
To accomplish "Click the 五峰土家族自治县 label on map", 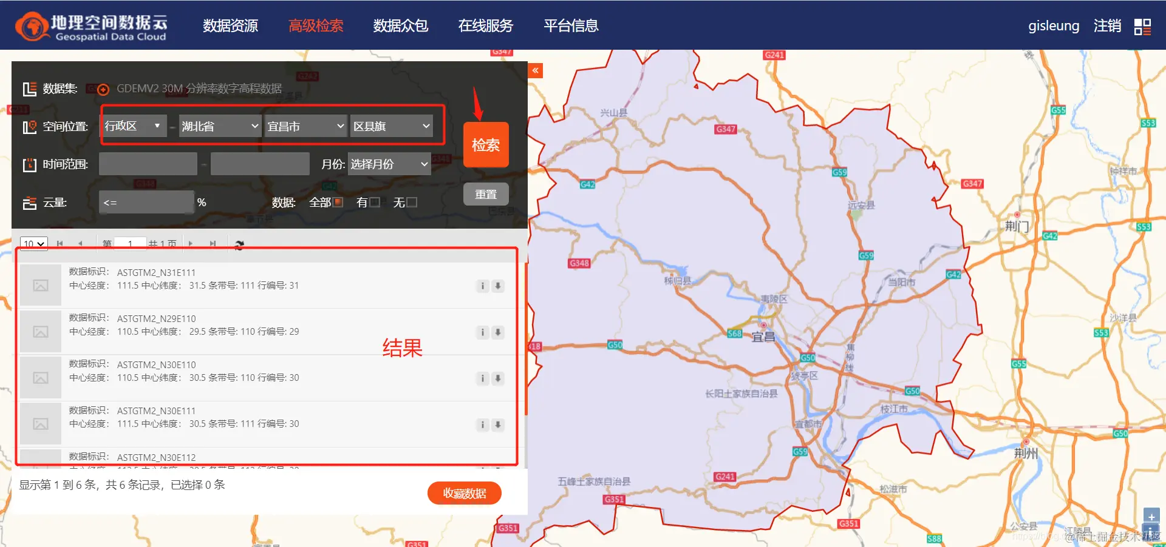I will point(594,482).
